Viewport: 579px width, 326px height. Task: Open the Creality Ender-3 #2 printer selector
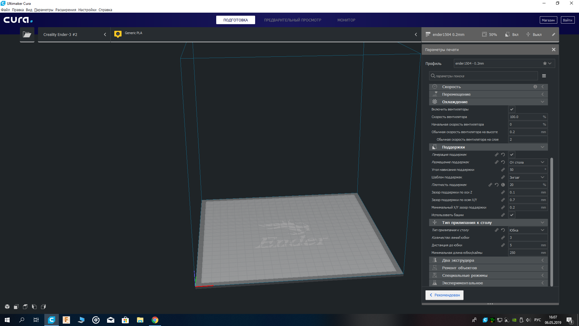click(74, 34)
